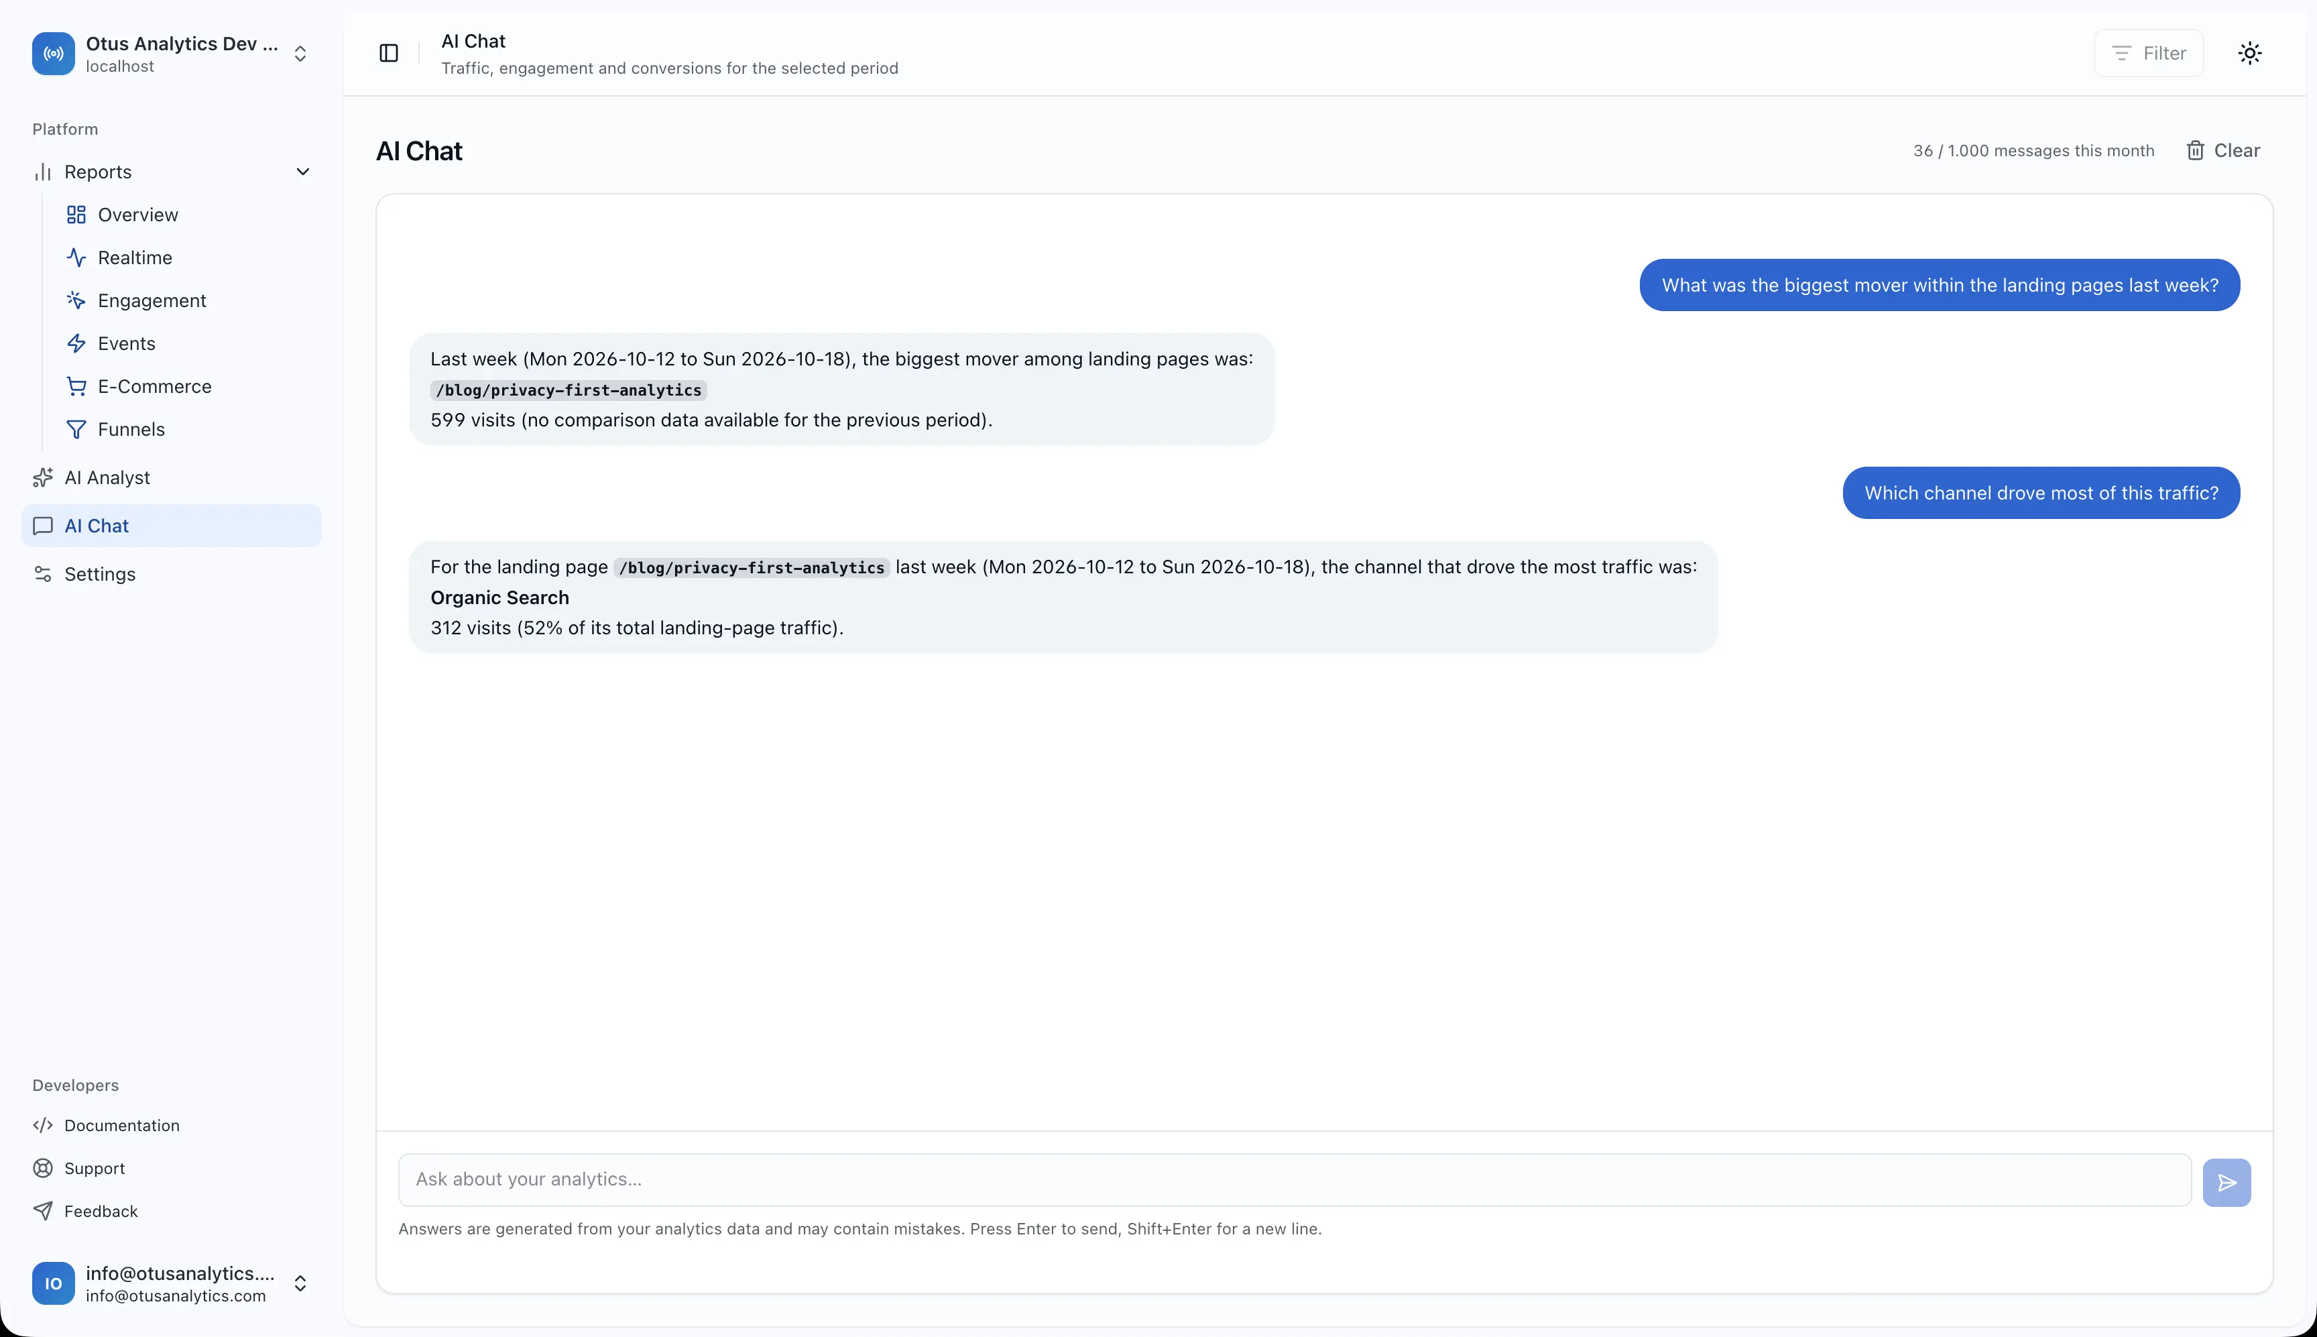Click the message count "36 / 1.000 messages"
This screenshot has height=1337, width=2317.
pos(2033,151)
